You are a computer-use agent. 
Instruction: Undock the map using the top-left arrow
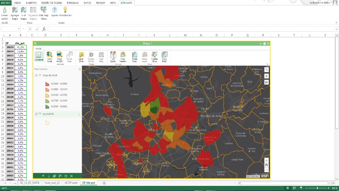click(x=35, y=44)
